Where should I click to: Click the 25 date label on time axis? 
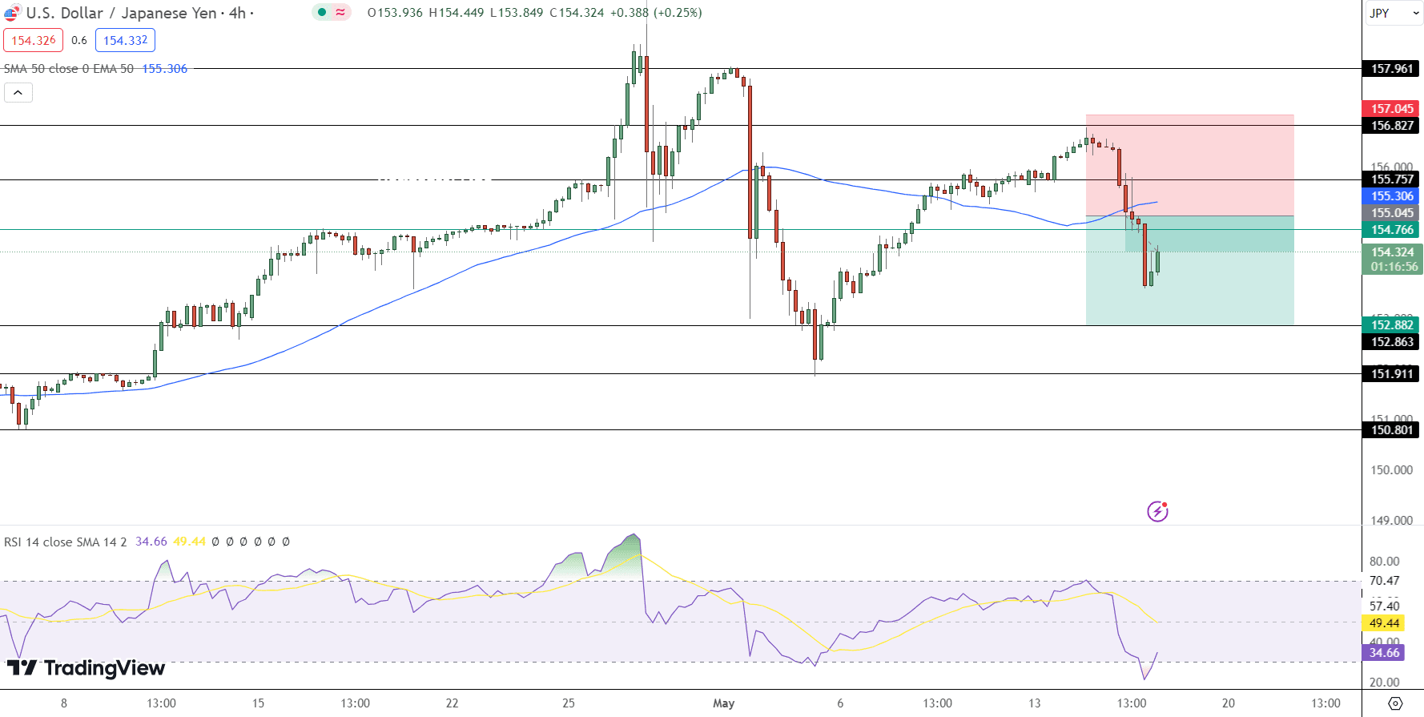(x=569, y=703)
